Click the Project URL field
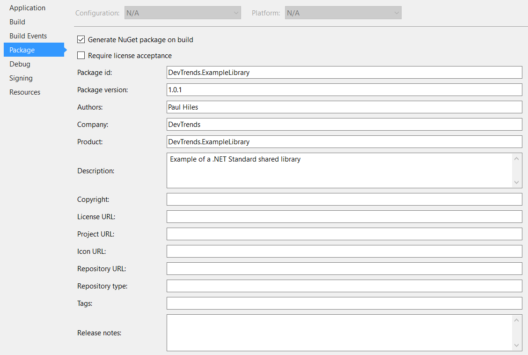The width and height of the screenshot is (528, 355). [344, 234]
